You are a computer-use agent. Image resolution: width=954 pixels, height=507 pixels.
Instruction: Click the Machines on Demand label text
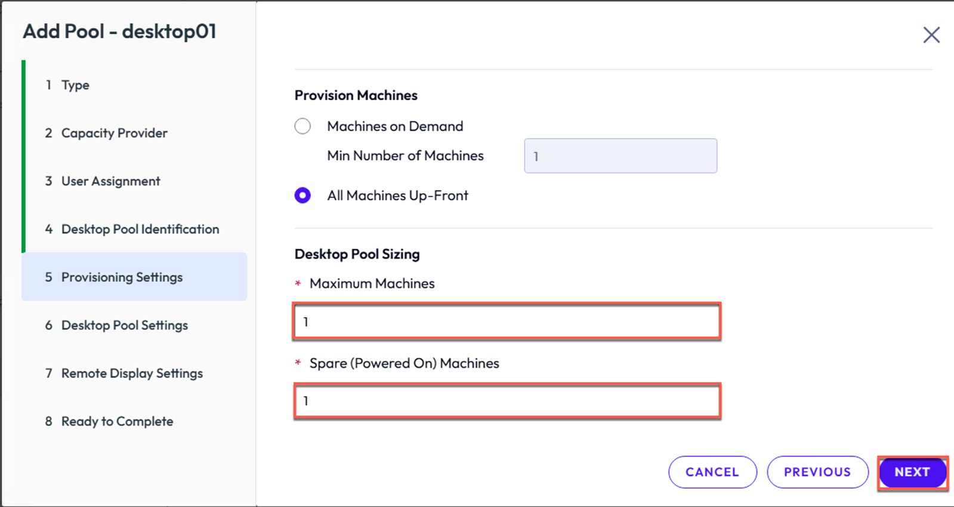395,126
